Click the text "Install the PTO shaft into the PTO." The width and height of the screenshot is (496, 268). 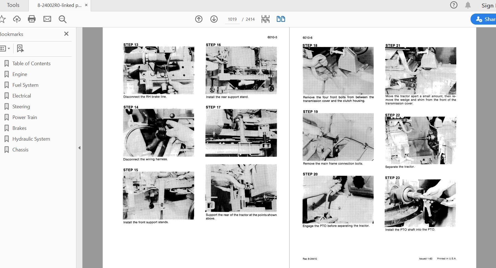point(410,230)
